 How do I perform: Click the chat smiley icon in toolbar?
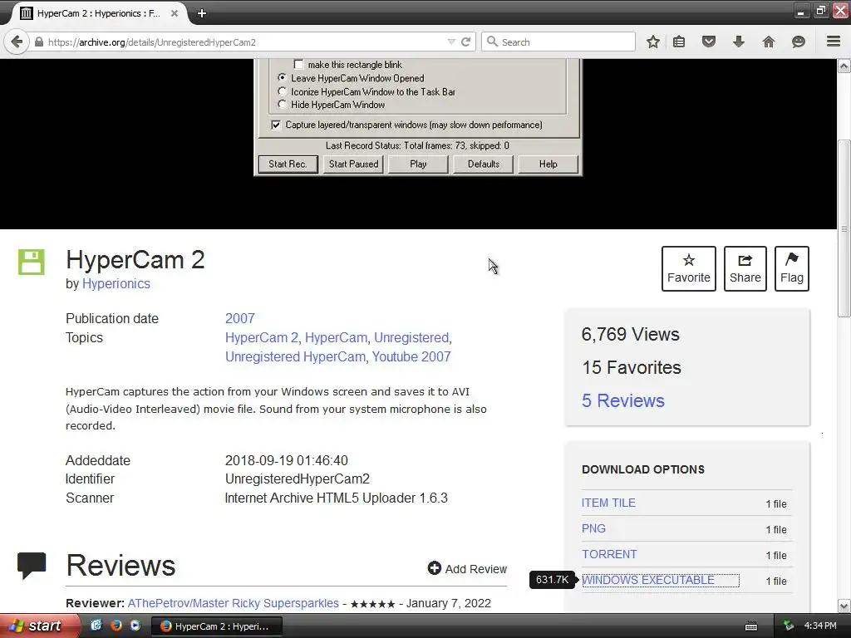pos(799,42)
